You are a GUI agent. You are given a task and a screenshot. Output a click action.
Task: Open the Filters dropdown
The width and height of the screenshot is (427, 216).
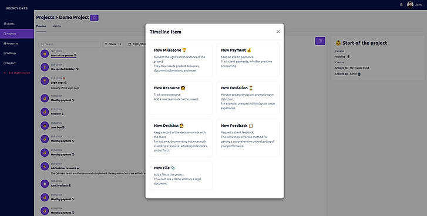coord(113,44)
